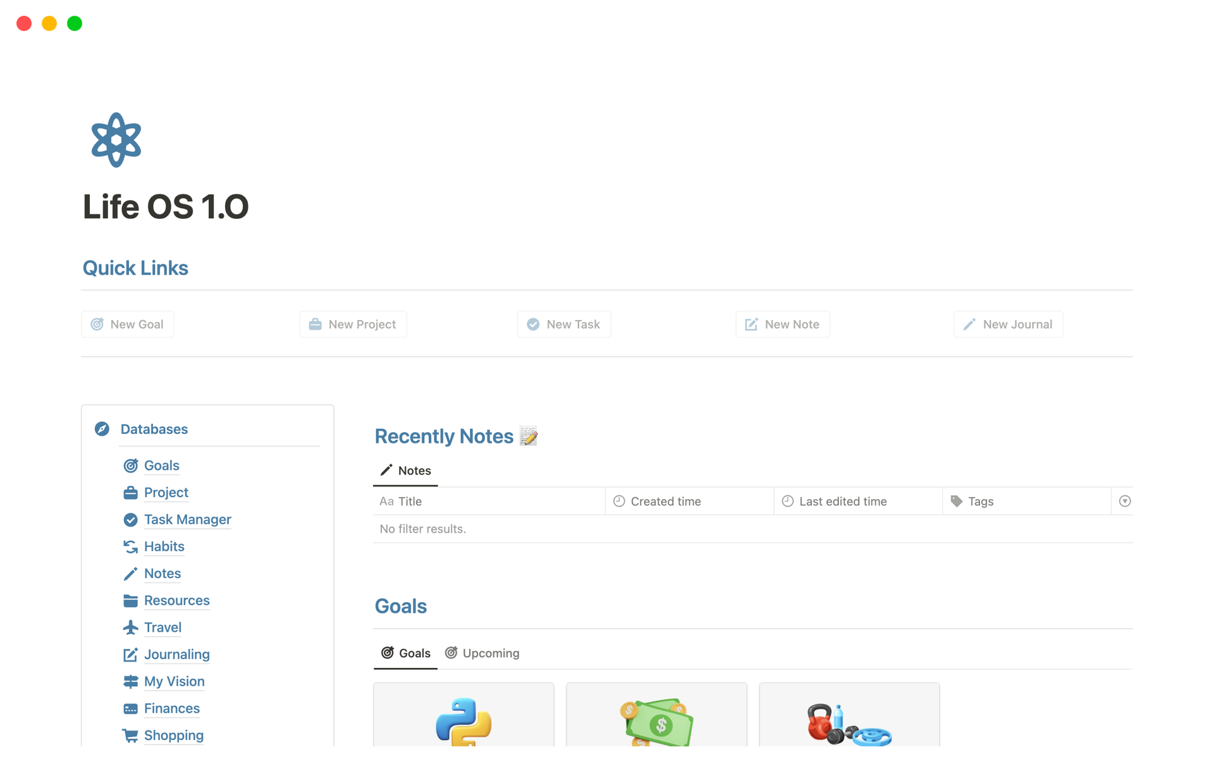Switch to the Notes tab
Viewport: 1214px width, 759px height.
click(407, 471)
